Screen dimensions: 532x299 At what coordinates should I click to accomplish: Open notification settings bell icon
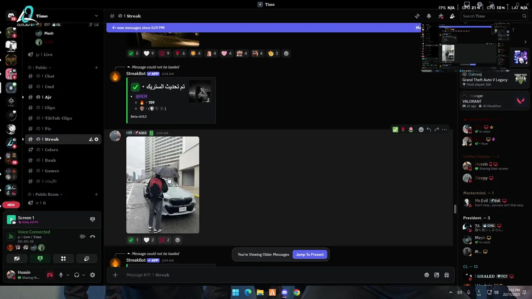(429, 16)
